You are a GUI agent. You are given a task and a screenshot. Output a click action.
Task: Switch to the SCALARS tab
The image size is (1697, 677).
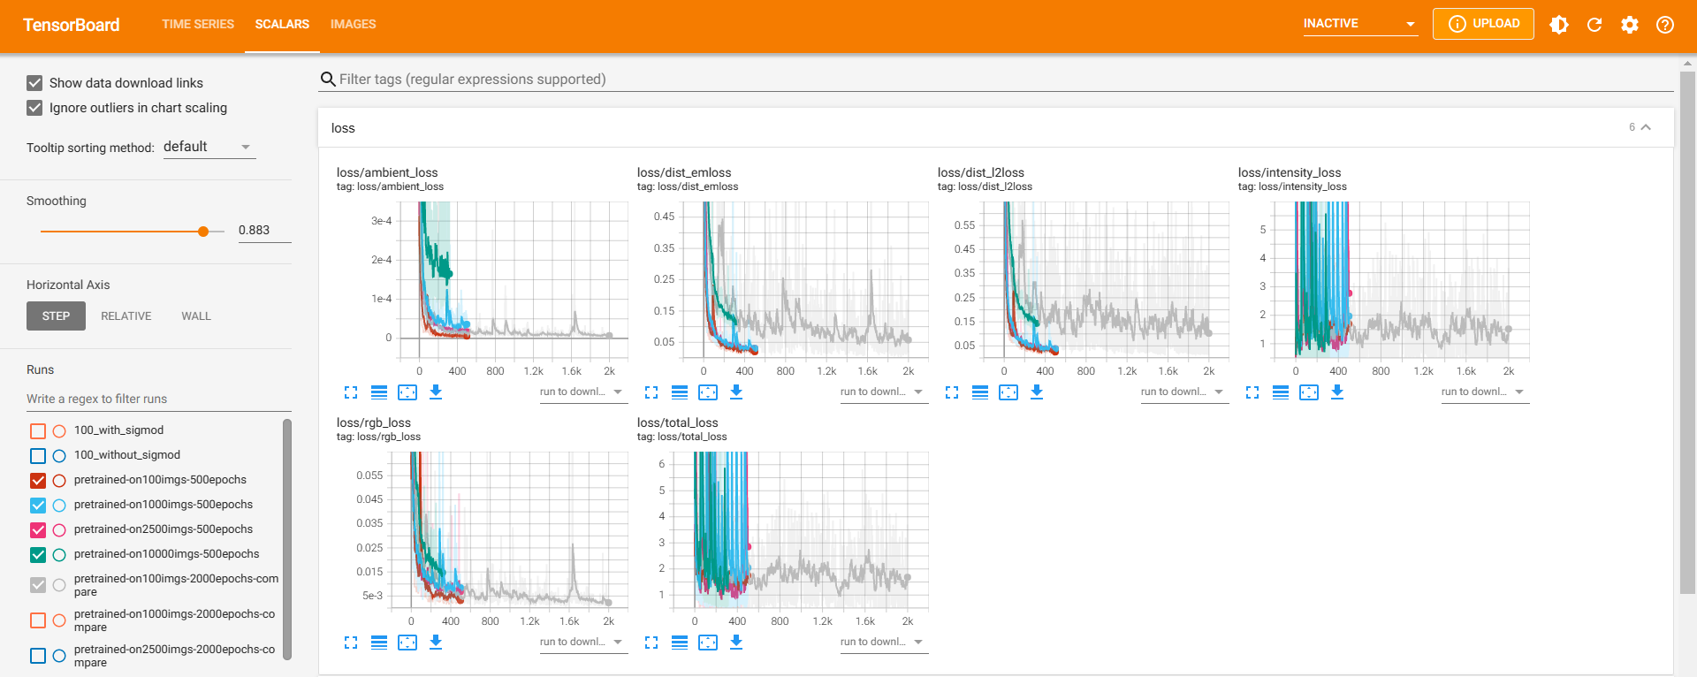click(282, 25)
